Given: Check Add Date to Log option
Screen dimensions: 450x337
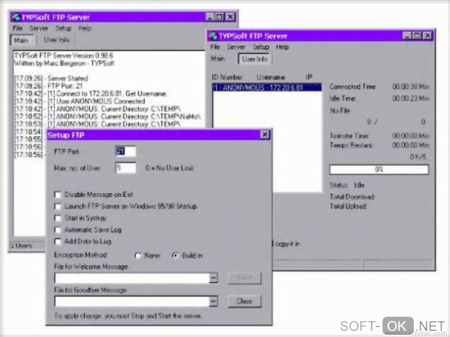Looking at the screenshot, I should [x=58, y=241].
